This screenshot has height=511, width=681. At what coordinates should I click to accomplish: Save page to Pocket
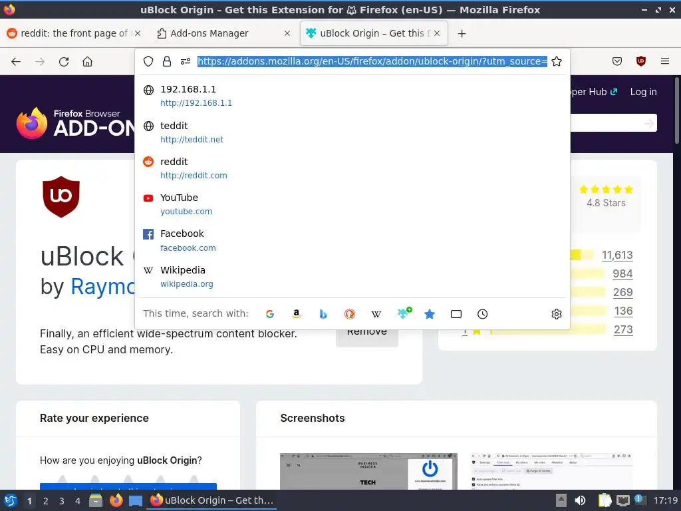616,61
